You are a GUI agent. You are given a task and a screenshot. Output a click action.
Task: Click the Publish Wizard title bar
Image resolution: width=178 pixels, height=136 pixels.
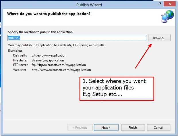tap(89, 5)
